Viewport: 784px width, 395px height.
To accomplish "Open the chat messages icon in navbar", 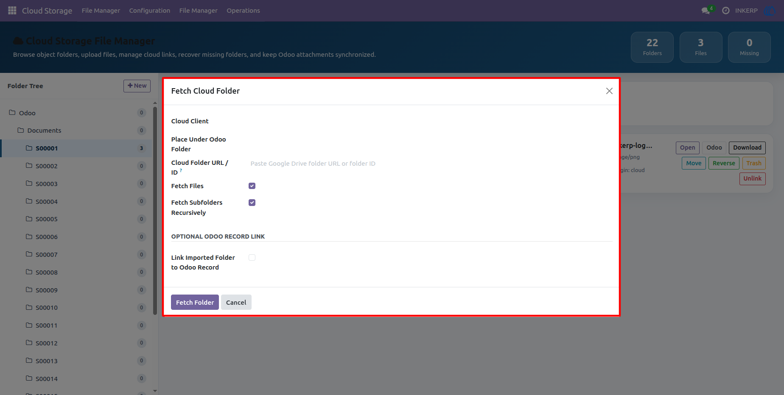I will click(706, 11).
